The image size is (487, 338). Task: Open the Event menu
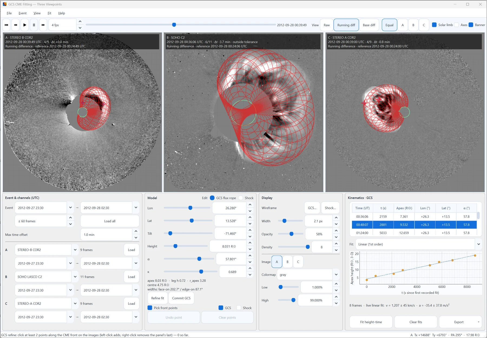pyautogui.click(x=22, y=13)
